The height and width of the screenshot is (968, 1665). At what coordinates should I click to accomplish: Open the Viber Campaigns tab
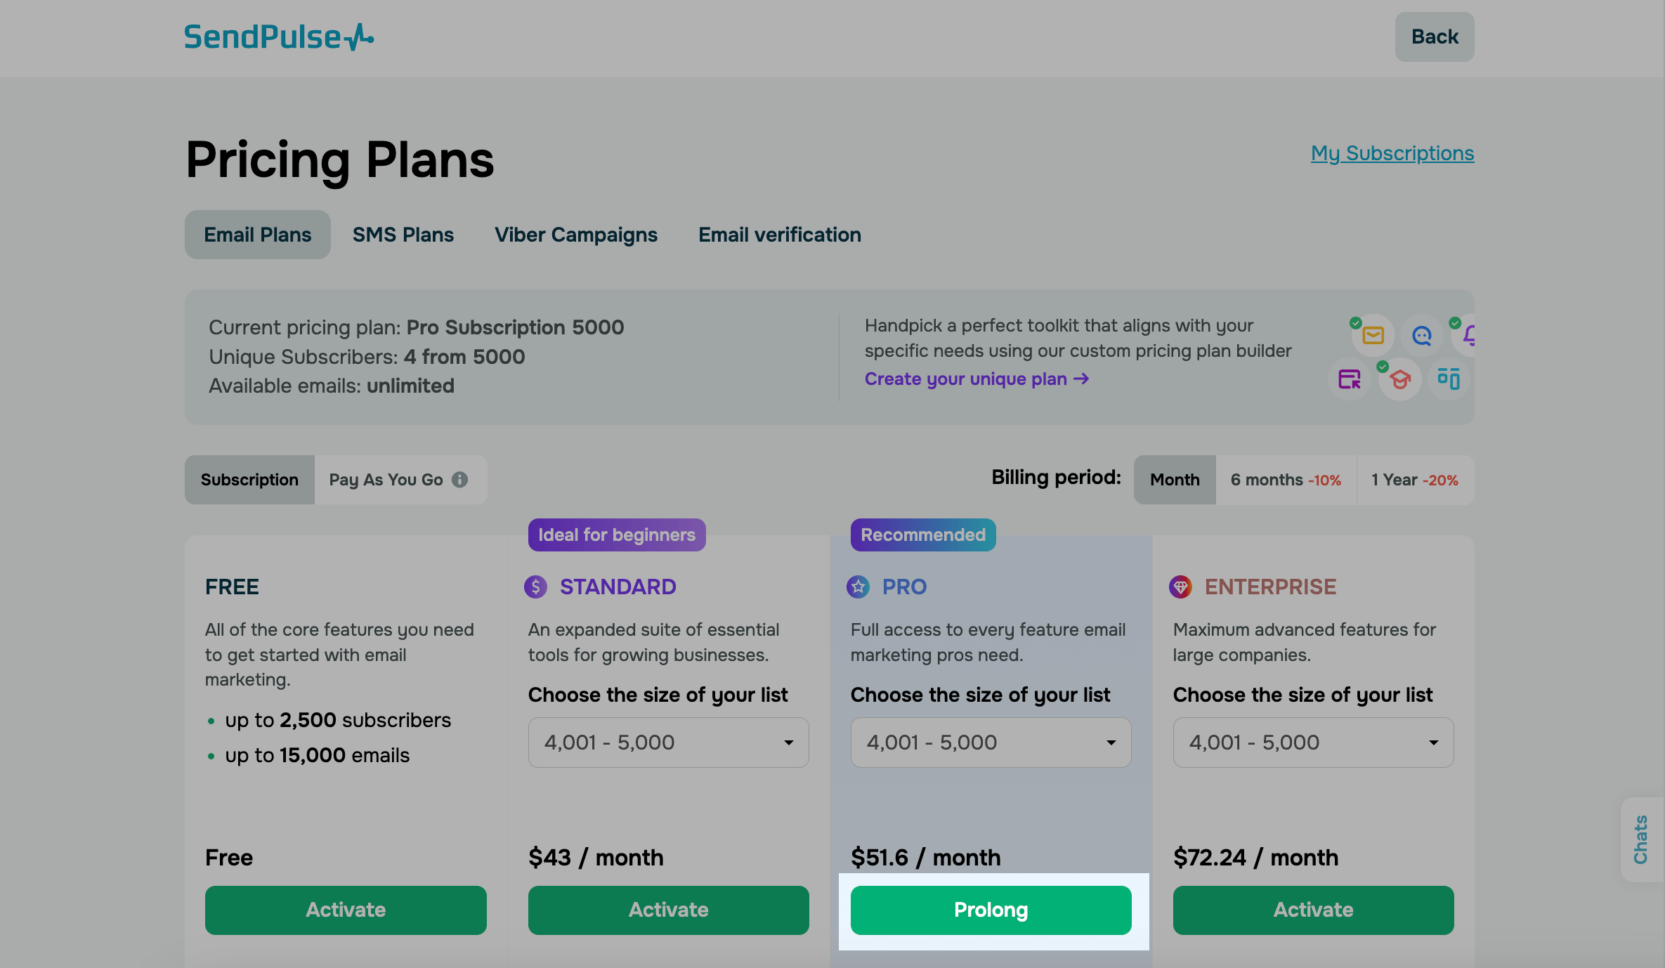click(576, 235)
